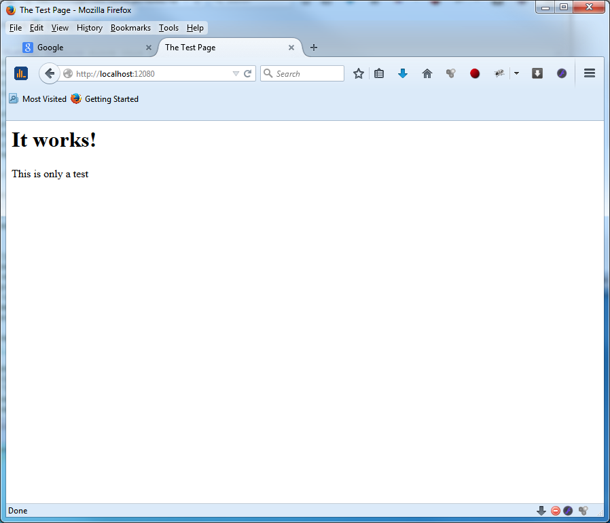Screen dimensions: 610x523
Task: Open the bookmarks list icon
Action: [379, 73]
